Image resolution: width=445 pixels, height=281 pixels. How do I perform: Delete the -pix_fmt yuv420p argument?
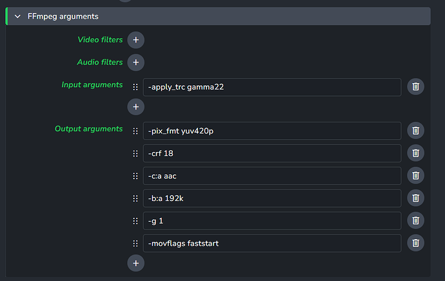(x=415, y=130)
